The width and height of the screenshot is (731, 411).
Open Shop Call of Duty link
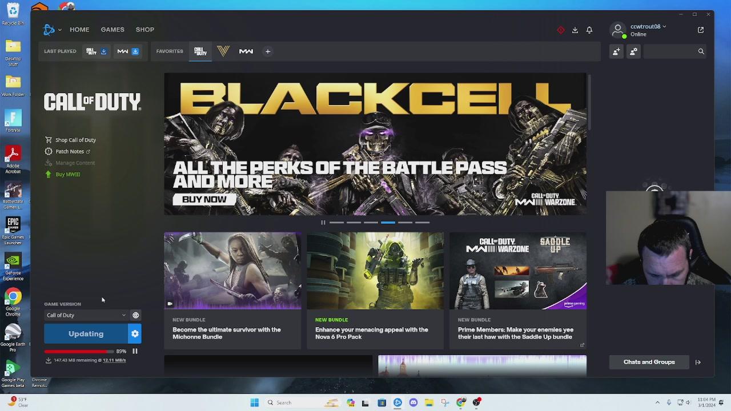point(75,140)
